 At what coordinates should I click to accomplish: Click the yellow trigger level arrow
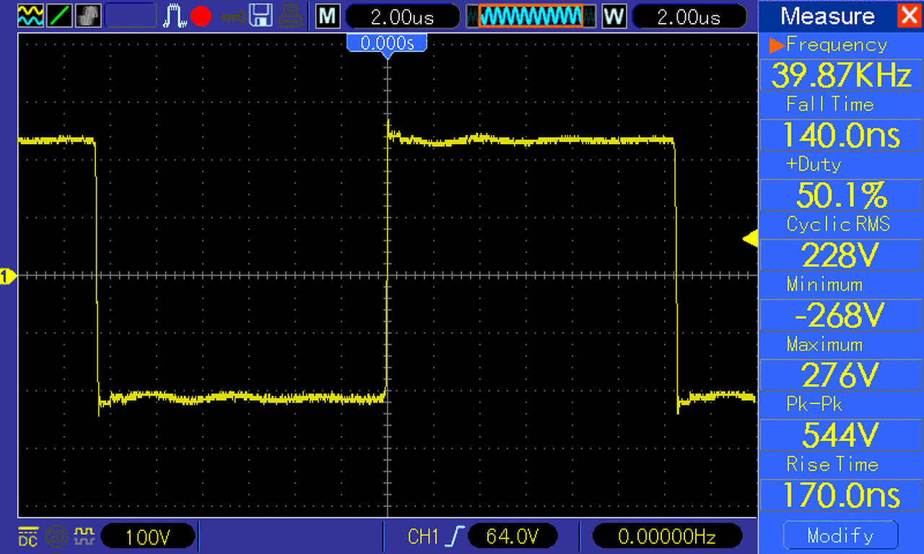click(750, 239)
